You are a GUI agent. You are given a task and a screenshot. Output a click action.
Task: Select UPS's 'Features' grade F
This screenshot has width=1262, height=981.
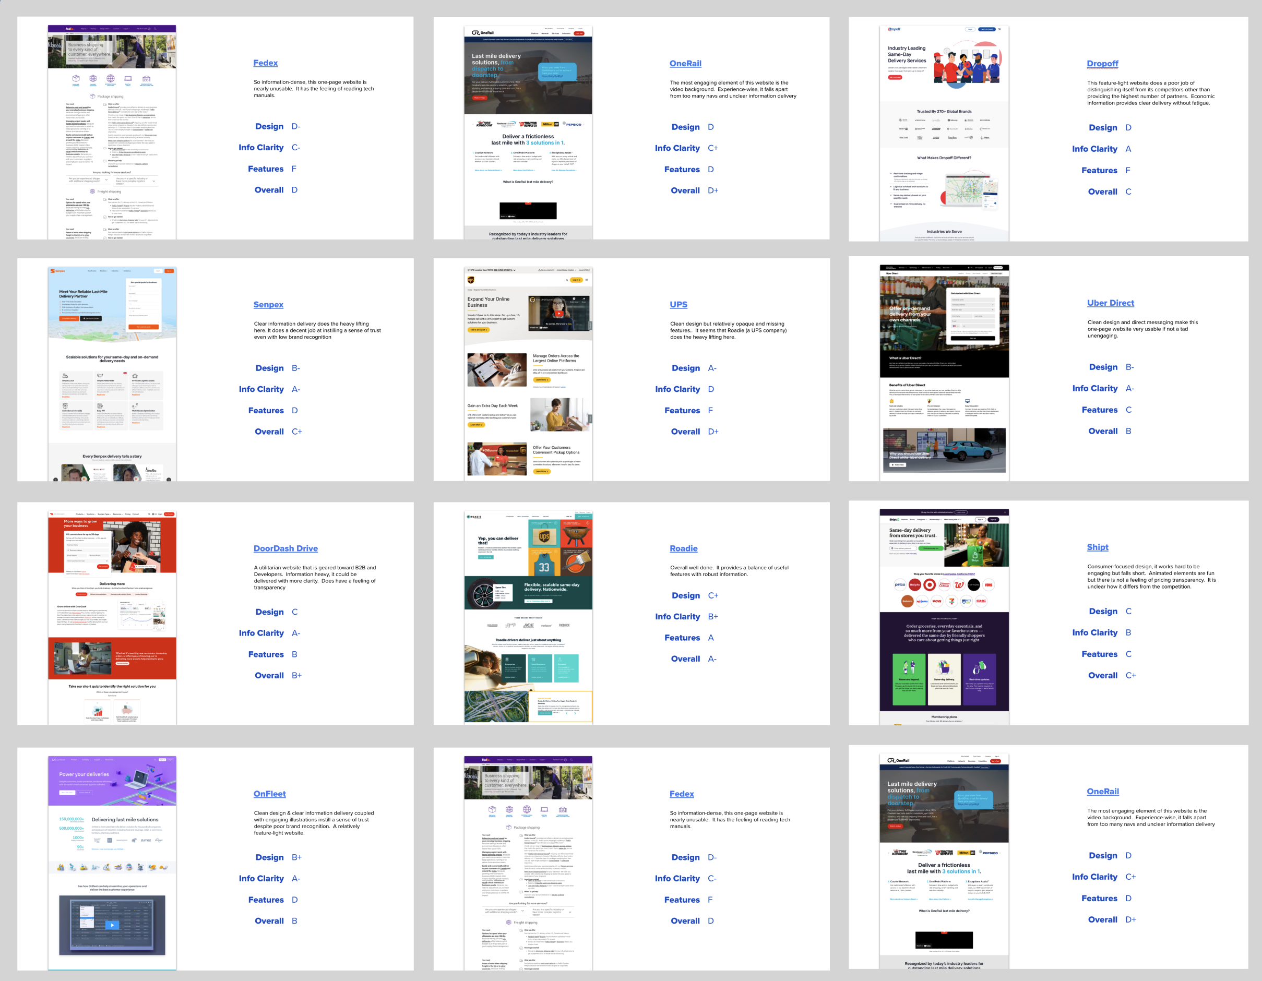(711, 411)
